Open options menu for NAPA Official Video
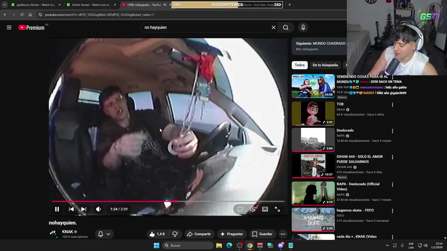 point(393,185)
